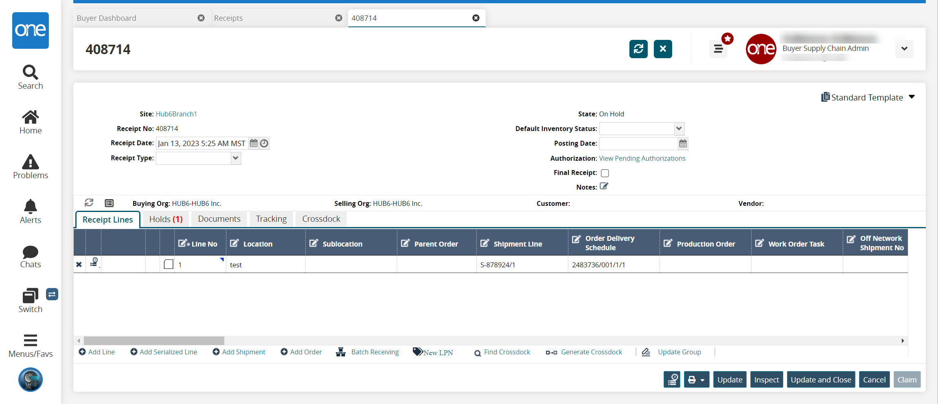The image size is (938, 404).
Task: Click the Inspect button
Action: (767, 380)
